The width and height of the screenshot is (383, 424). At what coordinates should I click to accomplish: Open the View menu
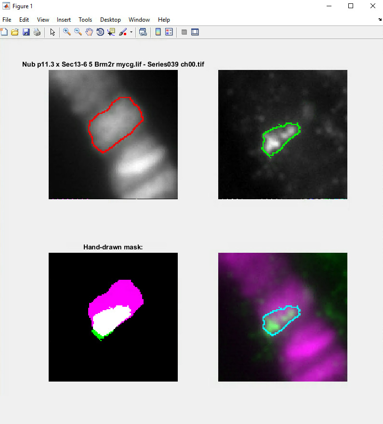[43, 20]
